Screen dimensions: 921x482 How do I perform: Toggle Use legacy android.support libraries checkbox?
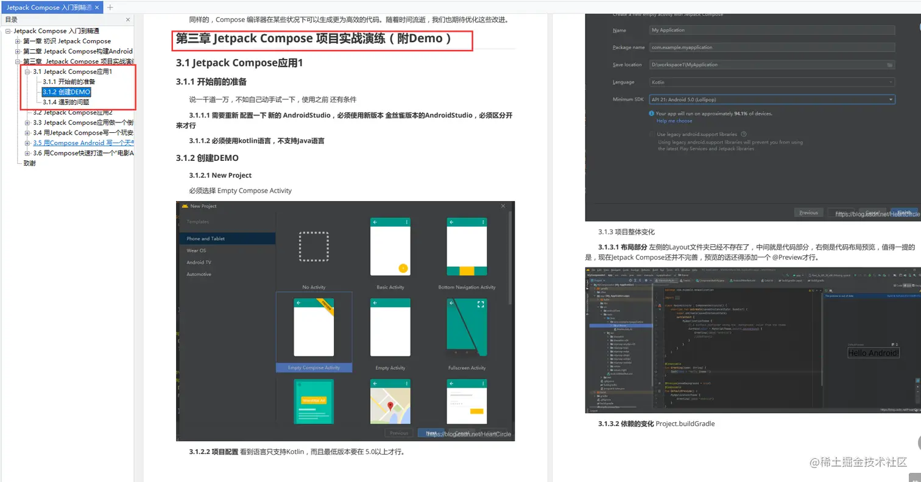click(x=652, y=134)
